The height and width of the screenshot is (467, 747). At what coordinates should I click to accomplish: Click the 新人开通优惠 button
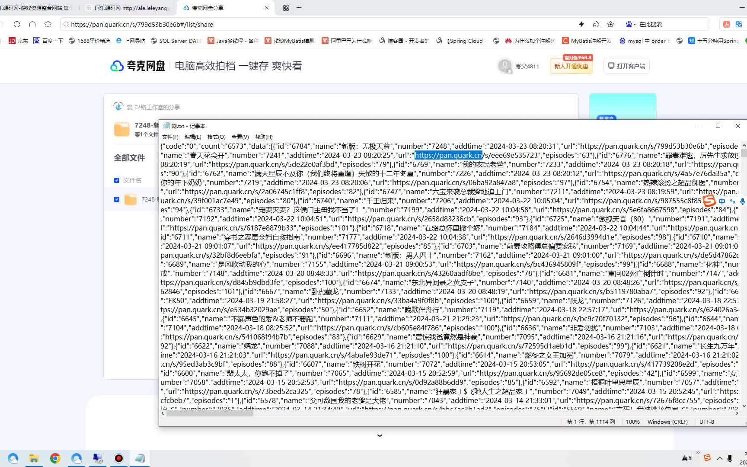571,66
